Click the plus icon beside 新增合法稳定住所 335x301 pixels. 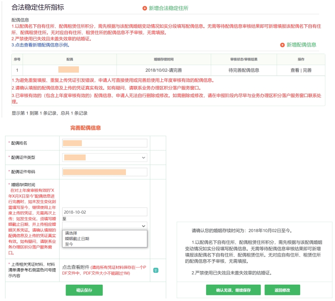[x=145, y=8]
